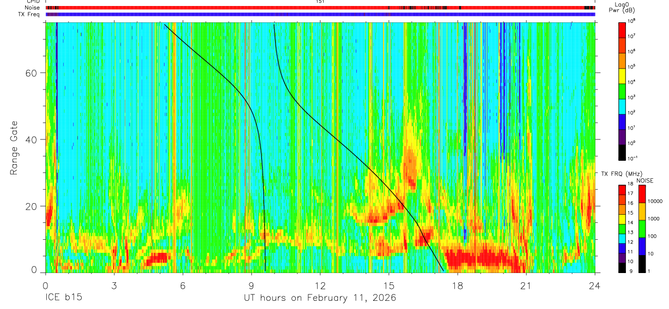Click the '21' tick on UT hours axis
The height and width of the screenshot is (309, 669).
(526, 285)
